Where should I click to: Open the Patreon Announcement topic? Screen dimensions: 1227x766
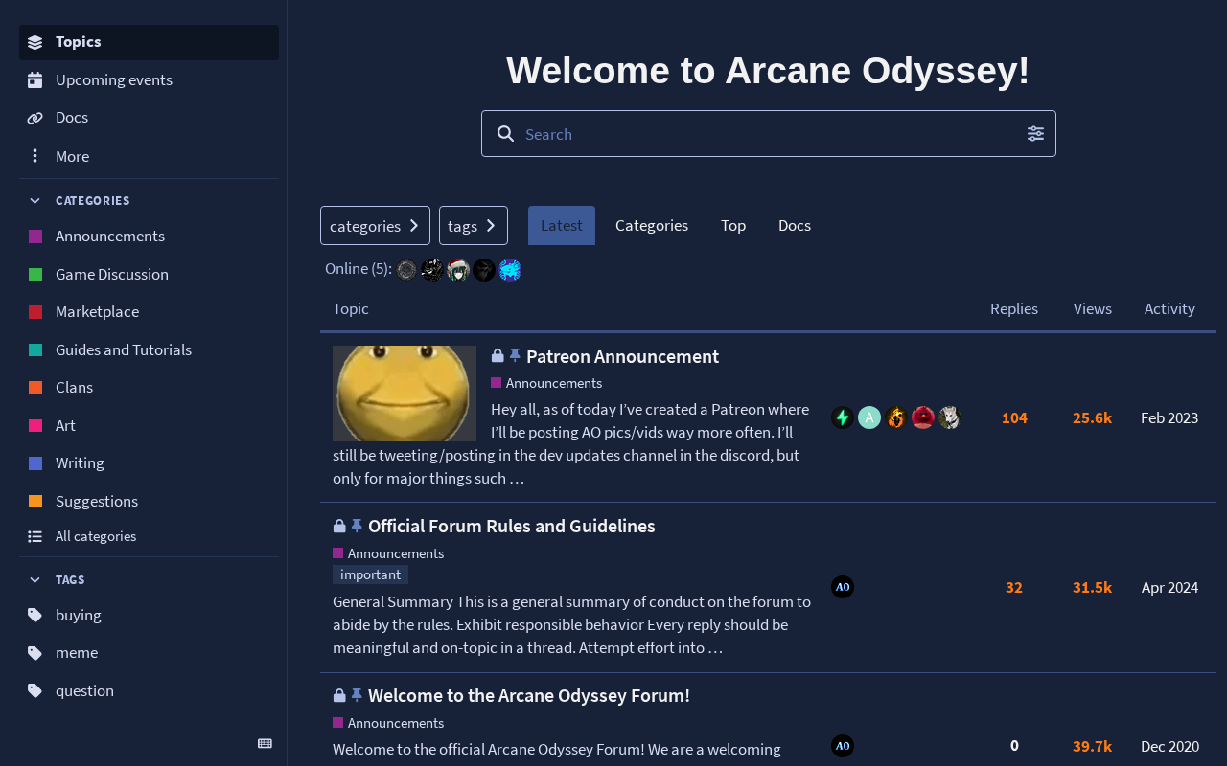[x=622, y=356]
